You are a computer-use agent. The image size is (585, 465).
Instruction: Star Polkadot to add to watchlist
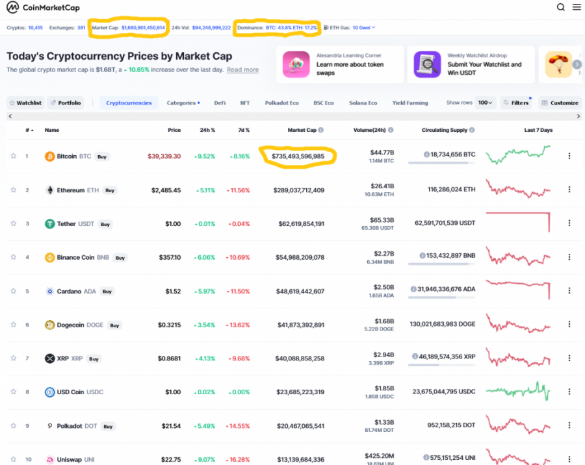14,425
